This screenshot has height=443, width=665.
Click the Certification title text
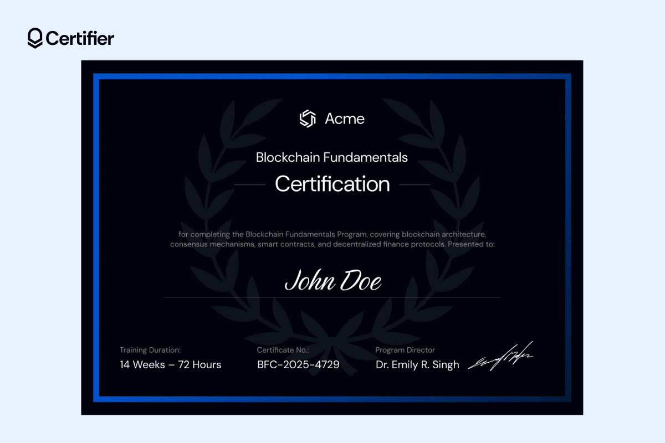click(x=332, y=184)
